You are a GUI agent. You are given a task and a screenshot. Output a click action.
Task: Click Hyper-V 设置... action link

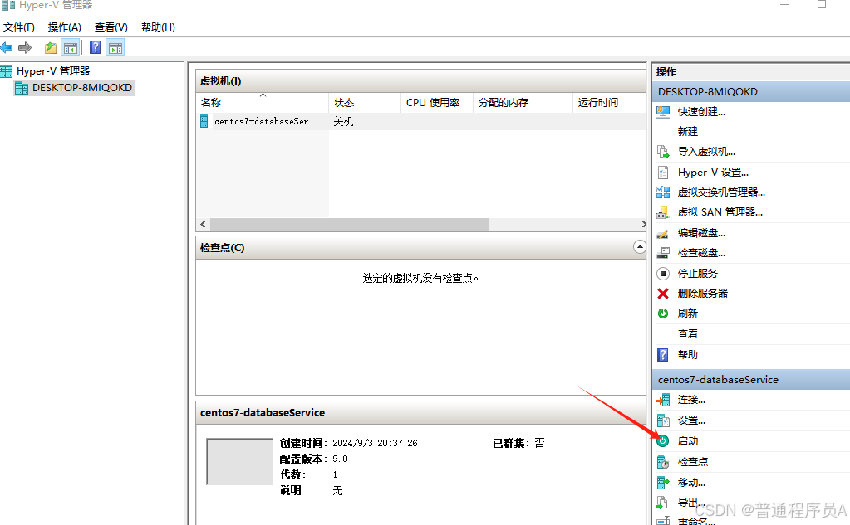713,173
